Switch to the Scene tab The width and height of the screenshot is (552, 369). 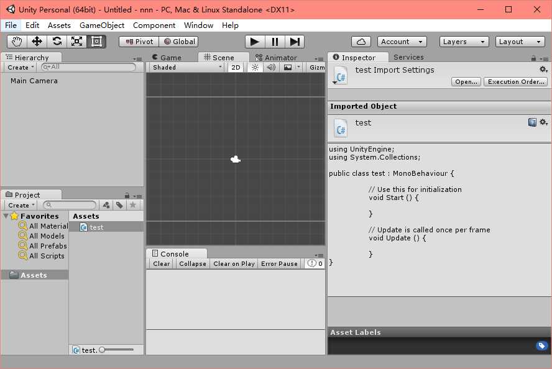pos(223,57)
